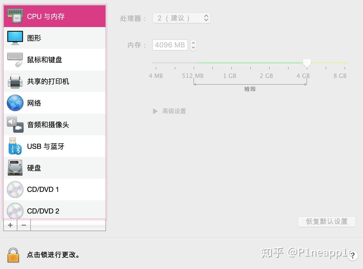This screenshot has height=269, width=363.
Task: Open the 处理器 count dropdown
Action: click(x=181, y=18)
